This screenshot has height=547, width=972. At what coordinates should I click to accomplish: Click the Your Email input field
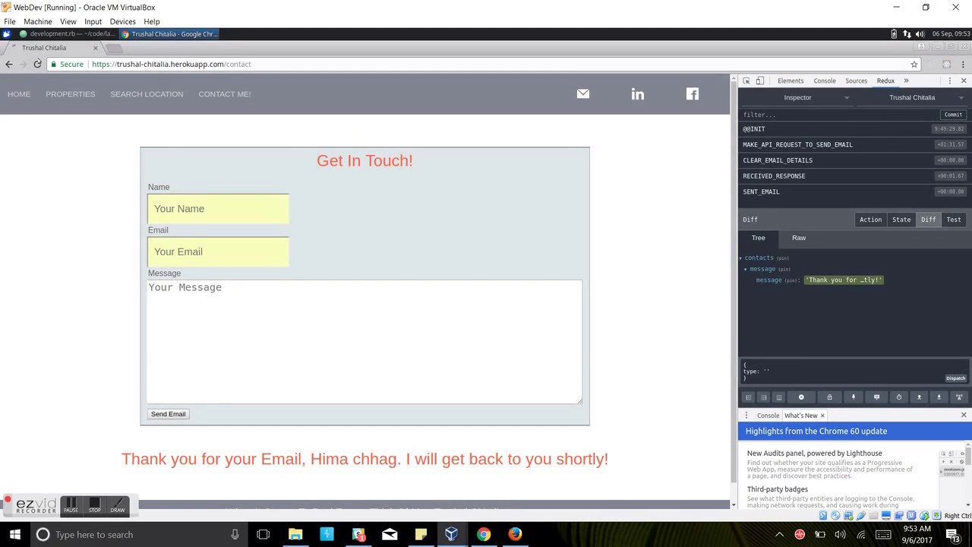[x=218, y=252]
